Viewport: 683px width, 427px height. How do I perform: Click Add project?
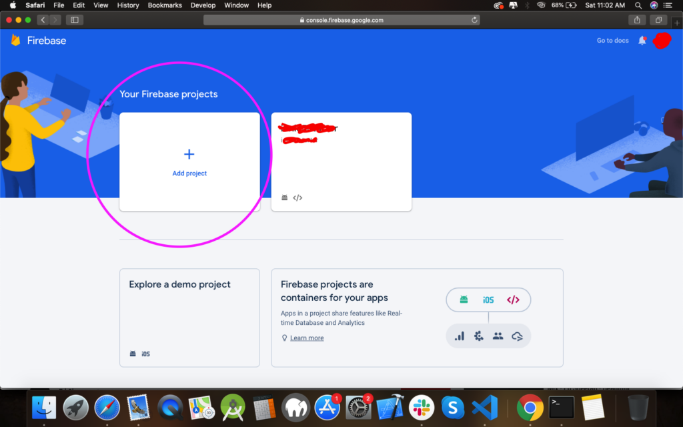(x=189, y=162)
